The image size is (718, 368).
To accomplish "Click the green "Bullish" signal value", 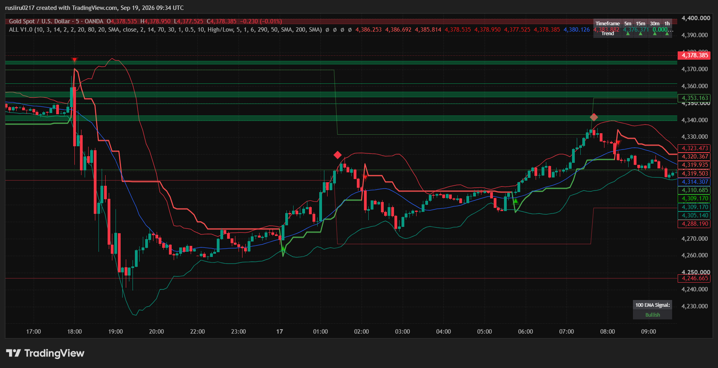I will click(653, 315).
